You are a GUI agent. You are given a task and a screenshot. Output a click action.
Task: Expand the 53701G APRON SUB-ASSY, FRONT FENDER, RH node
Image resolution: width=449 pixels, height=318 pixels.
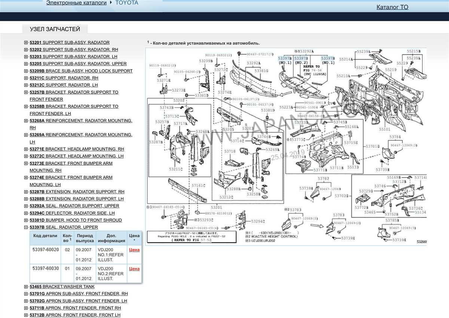coord(25,294)
